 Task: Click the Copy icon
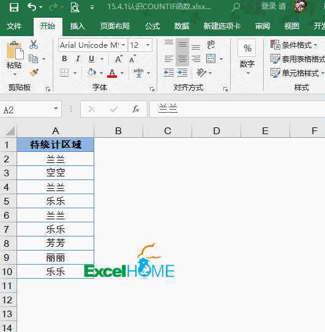pyautogui.click(x=34, y=59)
